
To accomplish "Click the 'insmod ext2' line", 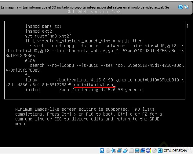I will tap(38, 31).
